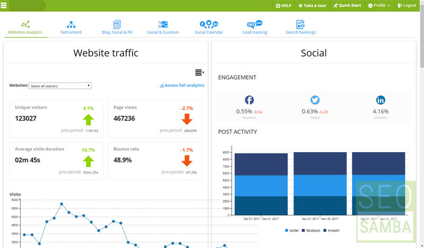This screenshot has width=424, height=248.
Task: Open the Search Rankings tab
Action: point(301,28)
